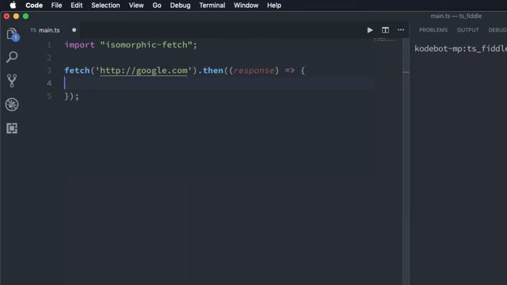
Task: Click the red close window button
Action: click(x=6, y=16)
